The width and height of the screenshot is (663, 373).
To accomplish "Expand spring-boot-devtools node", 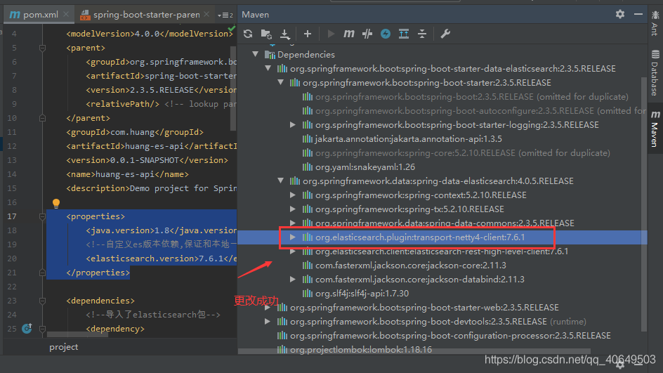I will pos(268,322).
